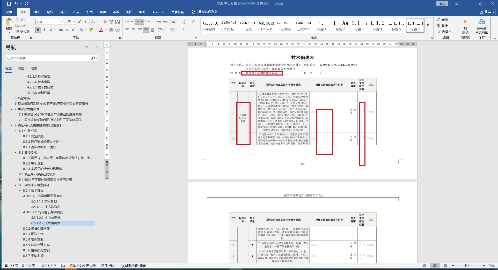This screenshot has width=498, height=270.
Task: Toggle subscript formatting
Action: [x=67, y=30]
